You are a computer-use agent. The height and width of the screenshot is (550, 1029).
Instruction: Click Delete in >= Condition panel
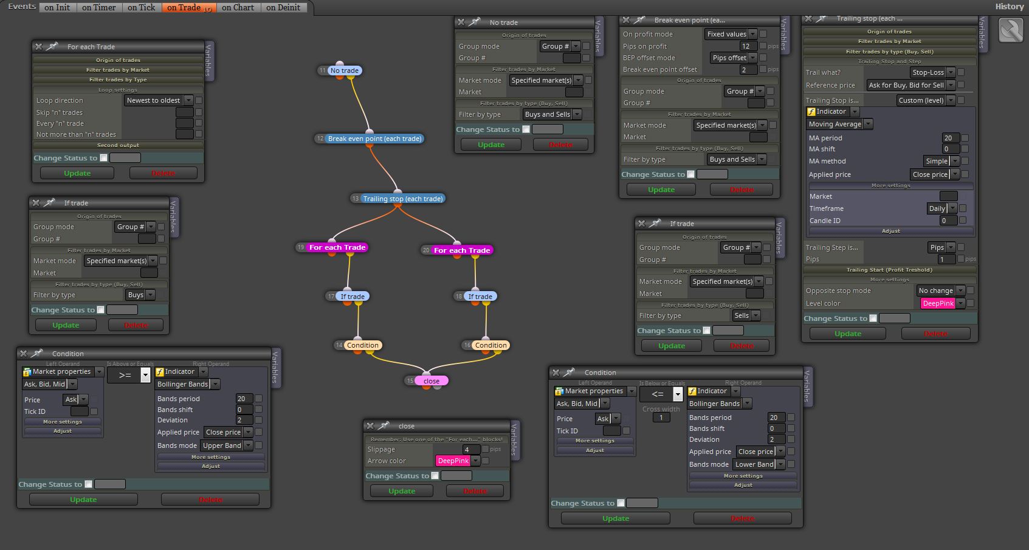coord(210,500)
